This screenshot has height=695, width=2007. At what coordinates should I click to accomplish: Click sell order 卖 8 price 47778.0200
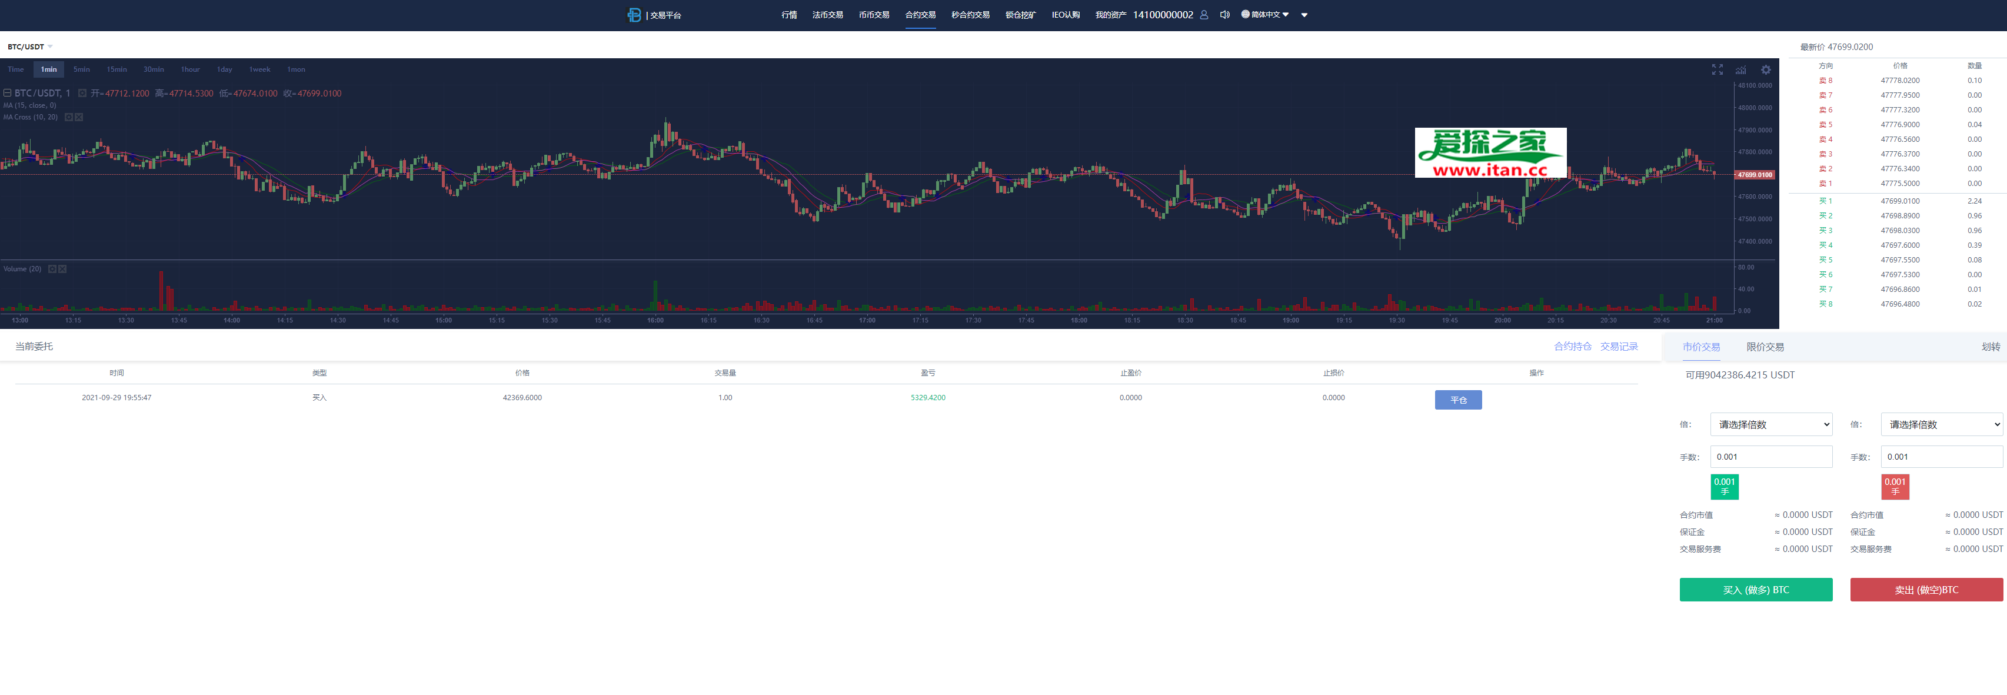[x=1899, y=80]
